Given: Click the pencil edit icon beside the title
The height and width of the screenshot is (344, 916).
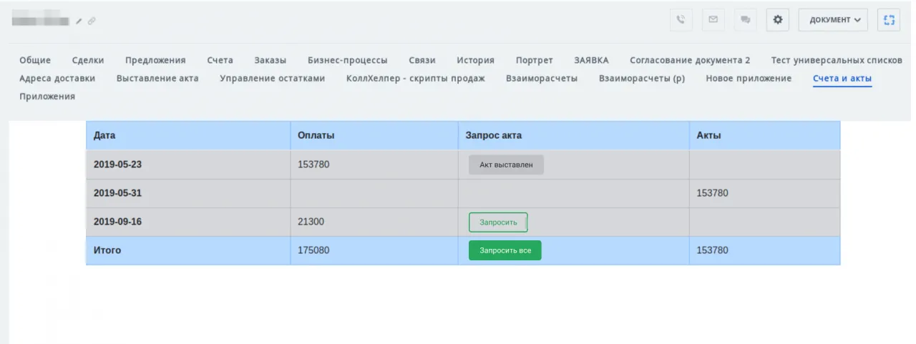Looking at the screenshot, I should tap(79, 21).
